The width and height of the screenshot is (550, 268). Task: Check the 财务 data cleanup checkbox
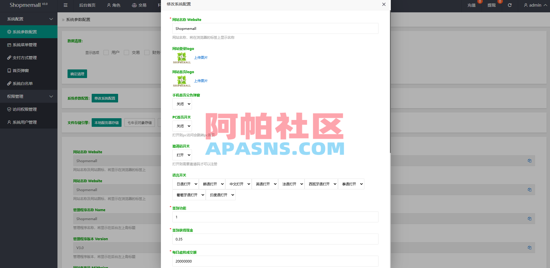[147, 52]
